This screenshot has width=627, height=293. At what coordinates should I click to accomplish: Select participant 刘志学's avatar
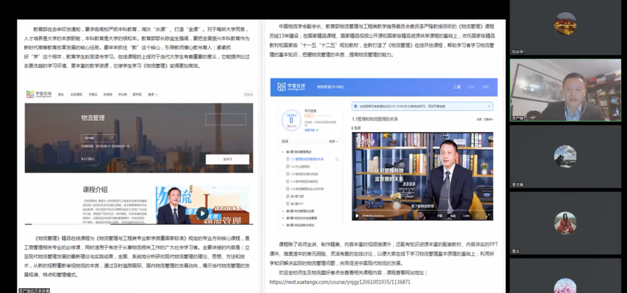pos(565,24)
